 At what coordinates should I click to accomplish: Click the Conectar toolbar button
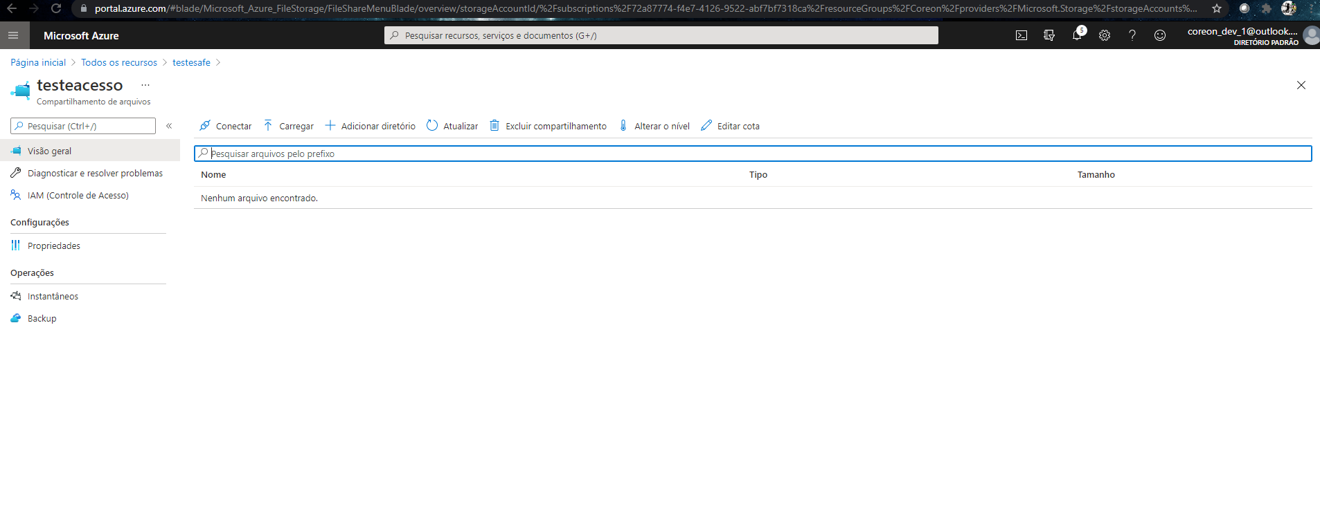click(226, 126)
